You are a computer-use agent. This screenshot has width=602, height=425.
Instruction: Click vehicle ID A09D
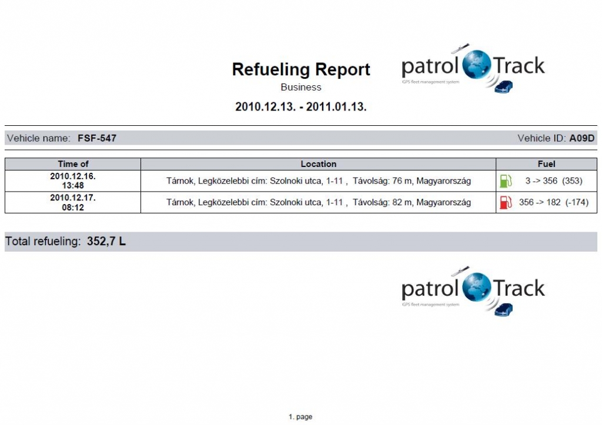pyautogui.click(x=582, y=139)
